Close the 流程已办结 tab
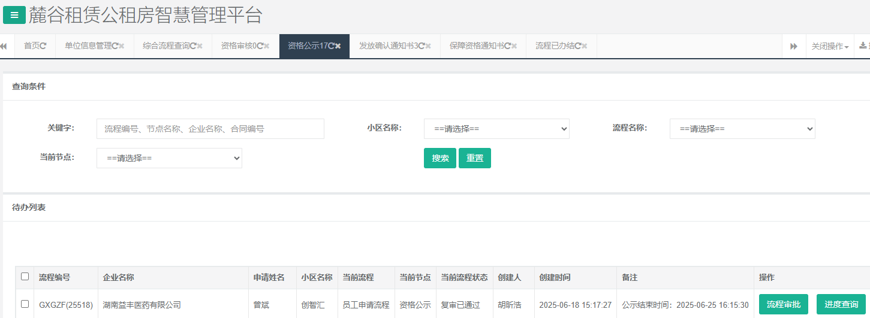This screenshot has width=870, height=318. [585, 46]
